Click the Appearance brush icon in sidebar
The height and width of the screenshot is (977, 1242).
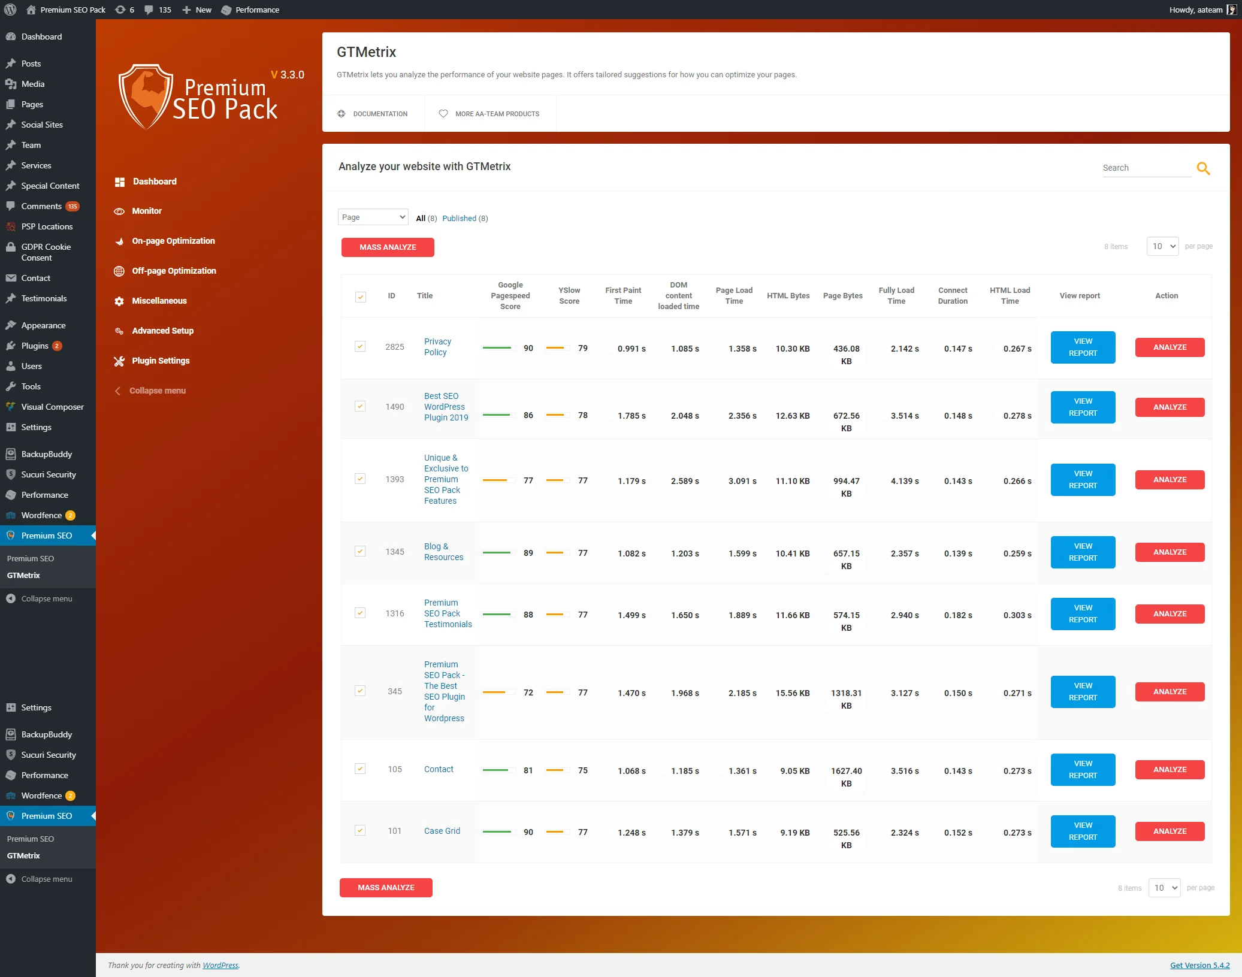[11, 325]
